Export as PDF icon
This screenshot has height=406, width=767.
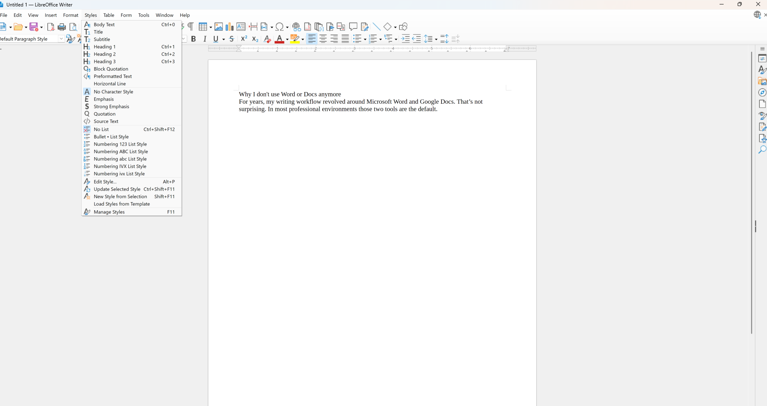tap(51, 27)
